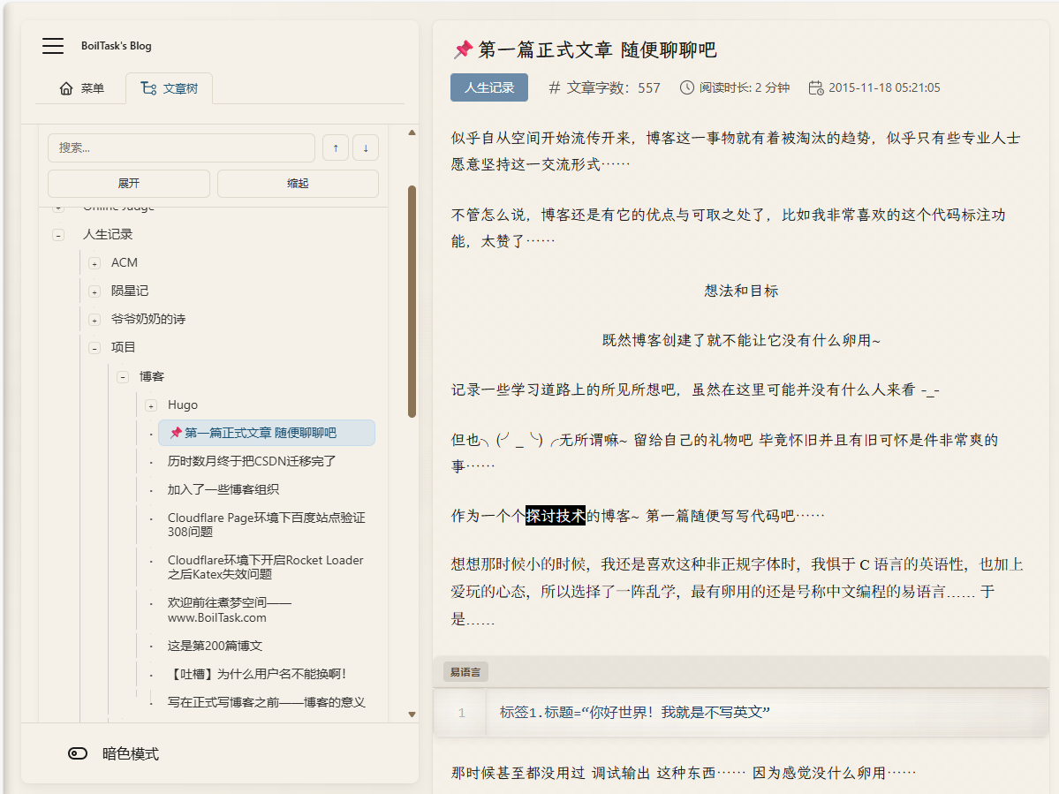
Task: Switch to the 菜单 tab
Action: [81, 87]
